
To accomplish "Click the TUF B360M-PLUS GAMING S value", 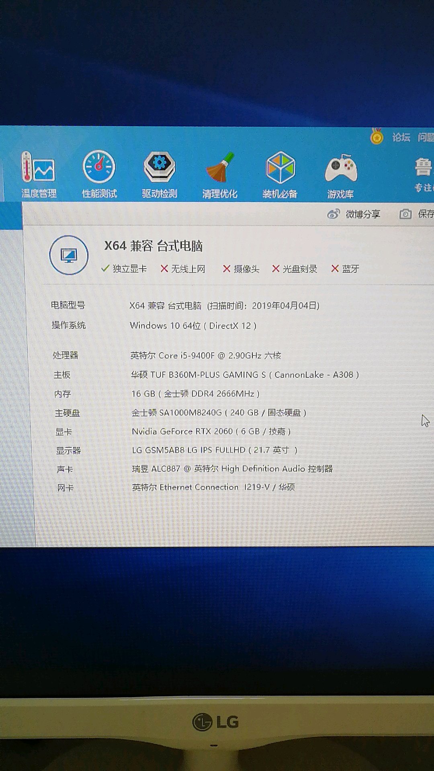I will click(245, 375).
